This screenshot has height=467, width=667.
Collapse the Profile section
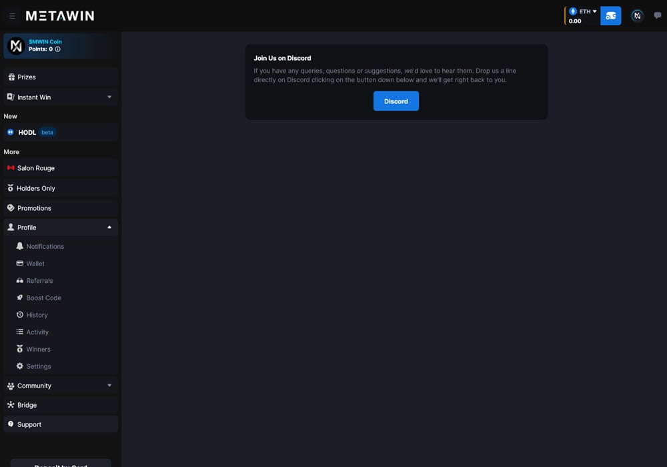109,227
